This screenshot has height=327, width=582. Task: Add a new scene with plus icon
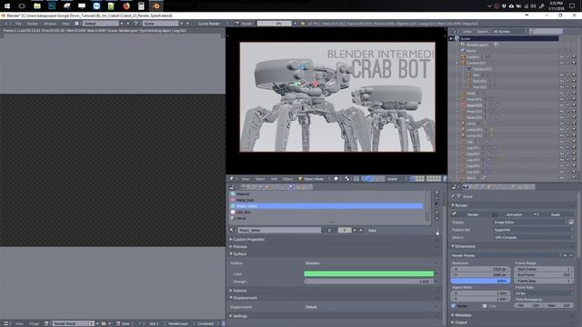coord(182,24)
